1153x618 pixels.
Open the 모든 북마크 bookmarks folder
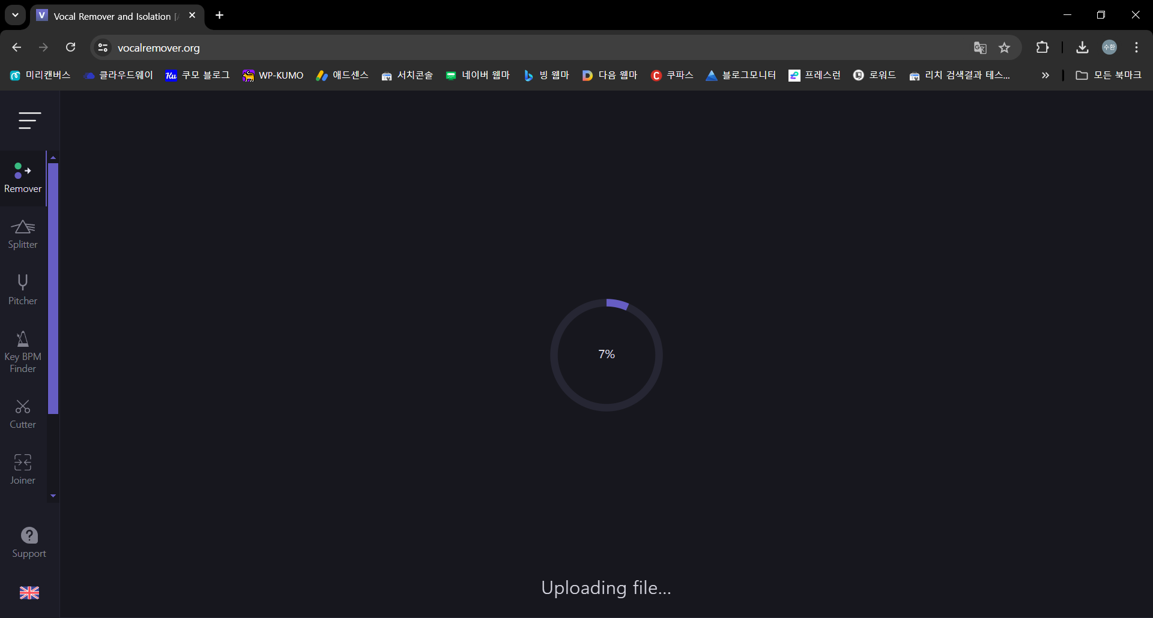[x=1108, y=75]
